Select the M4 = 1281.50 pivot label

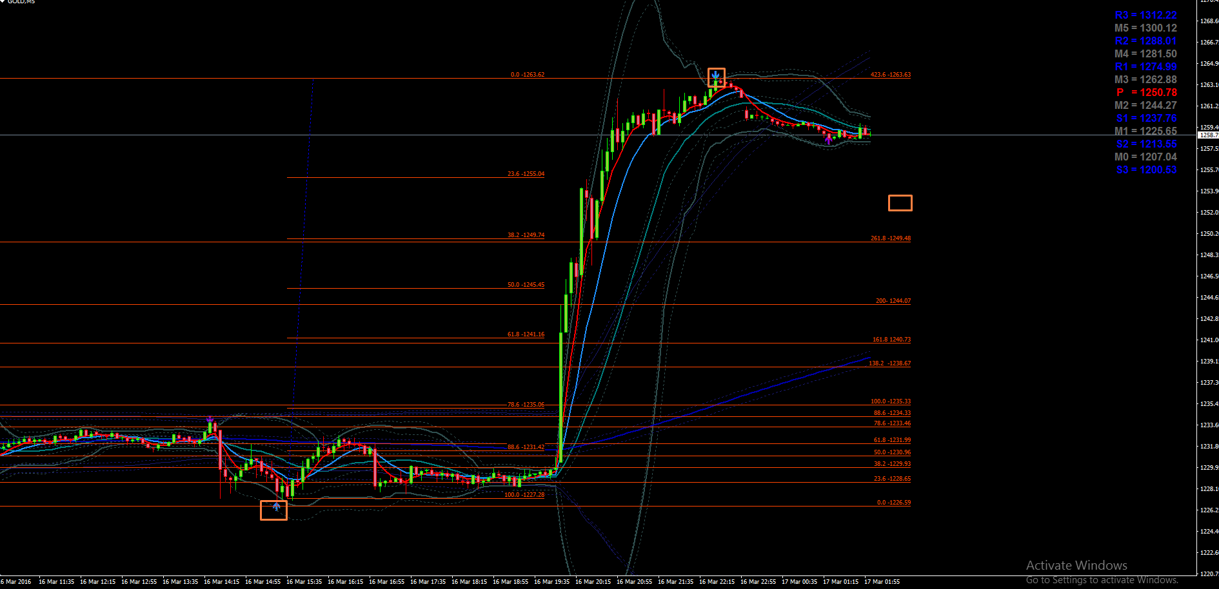click(x=1145, y=54)
